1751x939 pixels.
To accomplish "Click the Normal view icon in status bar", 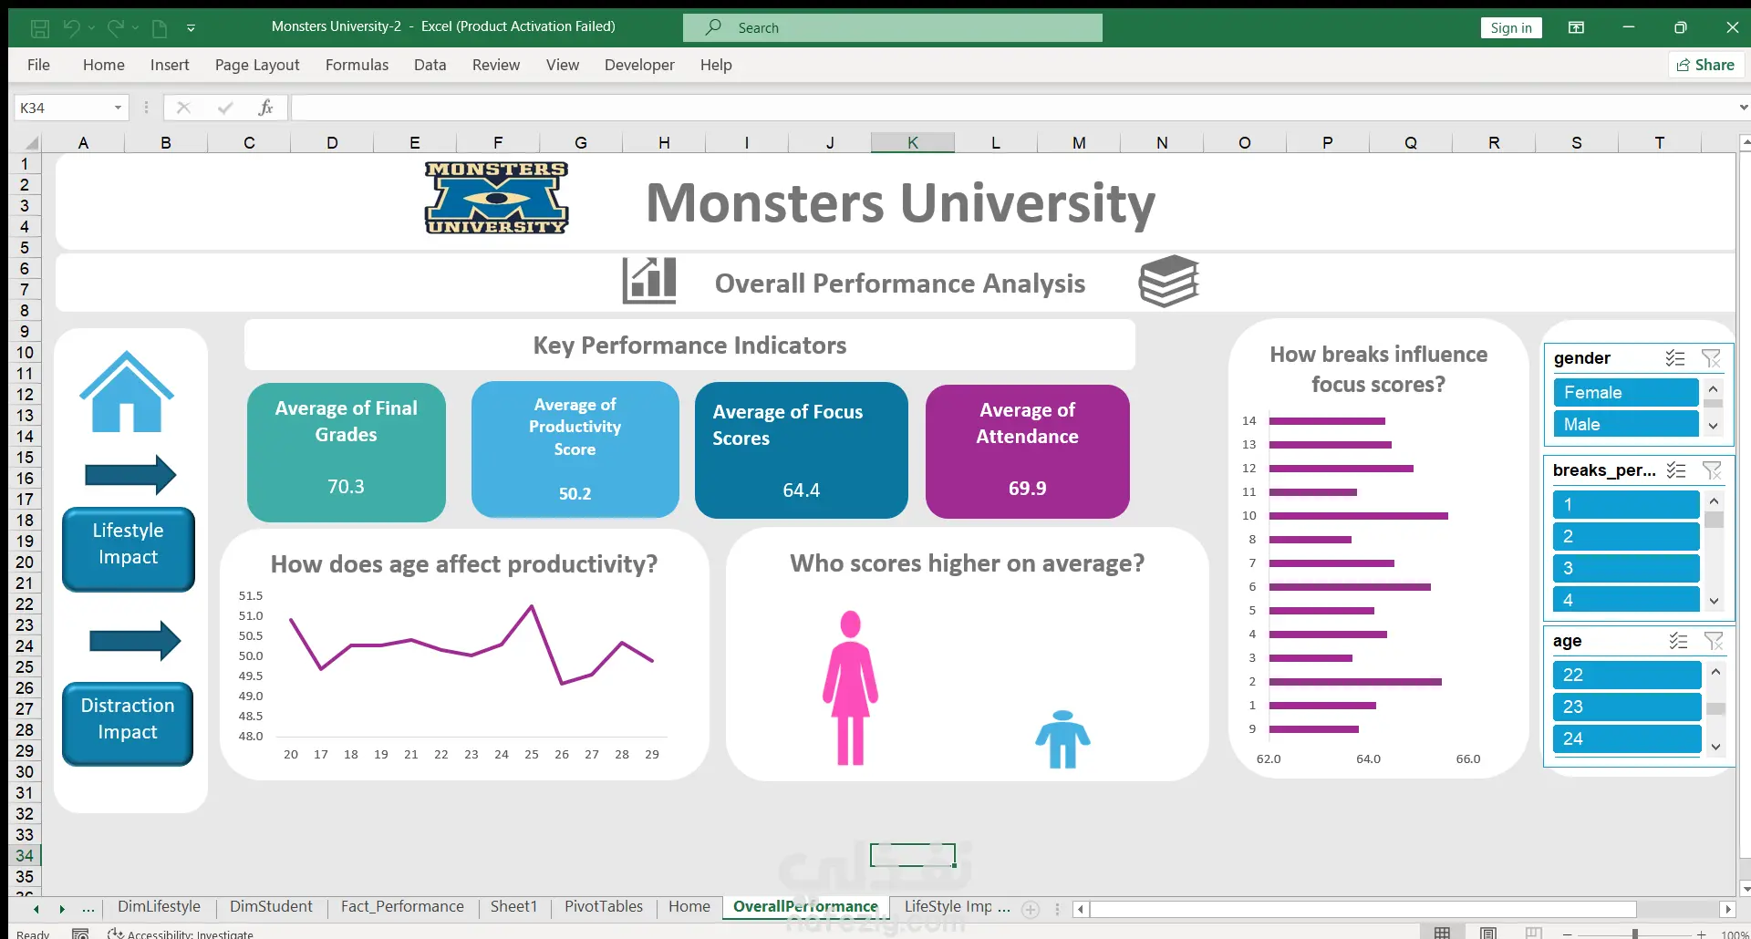I will click(x=1442, y=933).
